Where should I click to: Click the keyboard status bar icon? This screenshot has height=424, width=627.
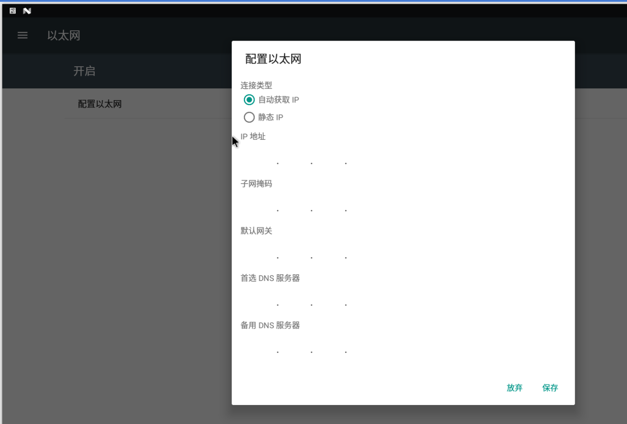point(13,11)
